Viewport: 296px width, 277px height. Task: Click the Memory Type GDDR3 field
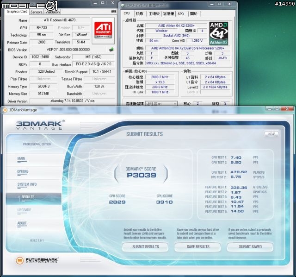(43, 86)
